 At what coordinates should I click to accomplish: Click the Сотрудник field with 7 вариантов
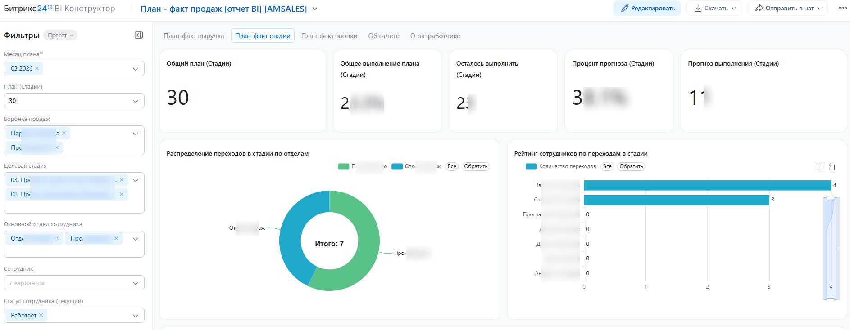(74, 283)
